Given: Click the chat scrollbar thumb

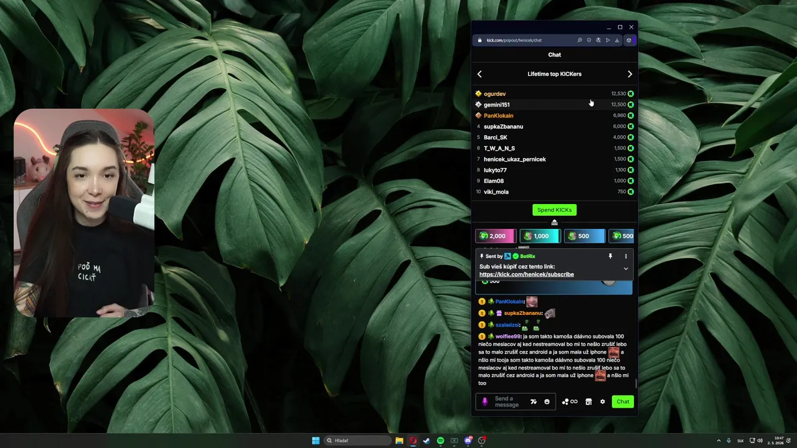Looking at the screenshot, I should pos(635,383).
